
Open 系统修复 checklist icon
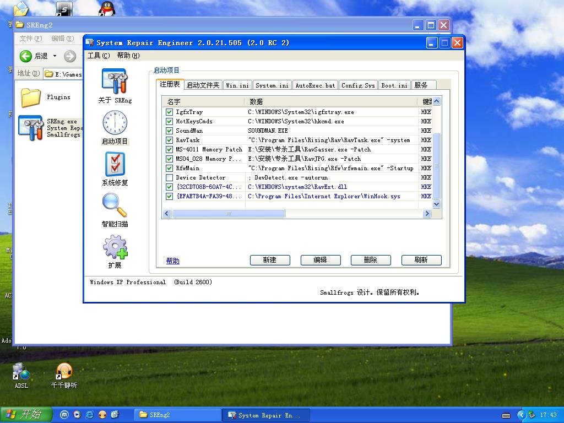click(x=115, y=164)
